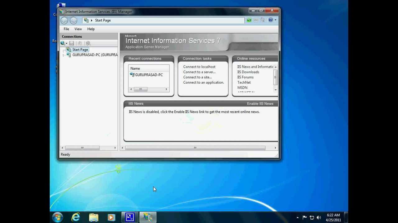Click Connect to a site link
Viewport: 398px width, 223px height.
[197, 77]
